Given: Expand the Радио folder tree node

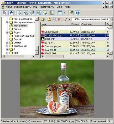Looking at the screenshot, I should (x=7, y=33).
